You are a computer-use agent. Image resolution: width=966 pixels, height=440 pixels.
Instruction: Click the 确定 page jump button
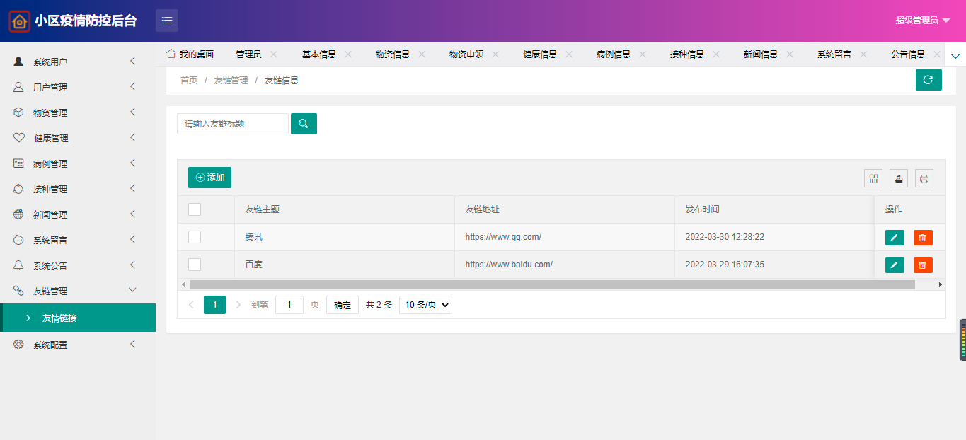[343, 305]
